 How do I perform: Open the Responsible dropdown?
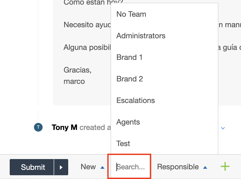click(x=178, y=167)
